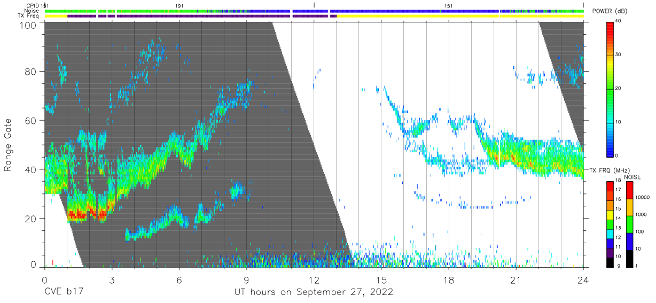The width and height of the screenshot is (656, 303).
Task: Click 'UT hours on September 27, 2022' label
Action: (x=314, y=292)
